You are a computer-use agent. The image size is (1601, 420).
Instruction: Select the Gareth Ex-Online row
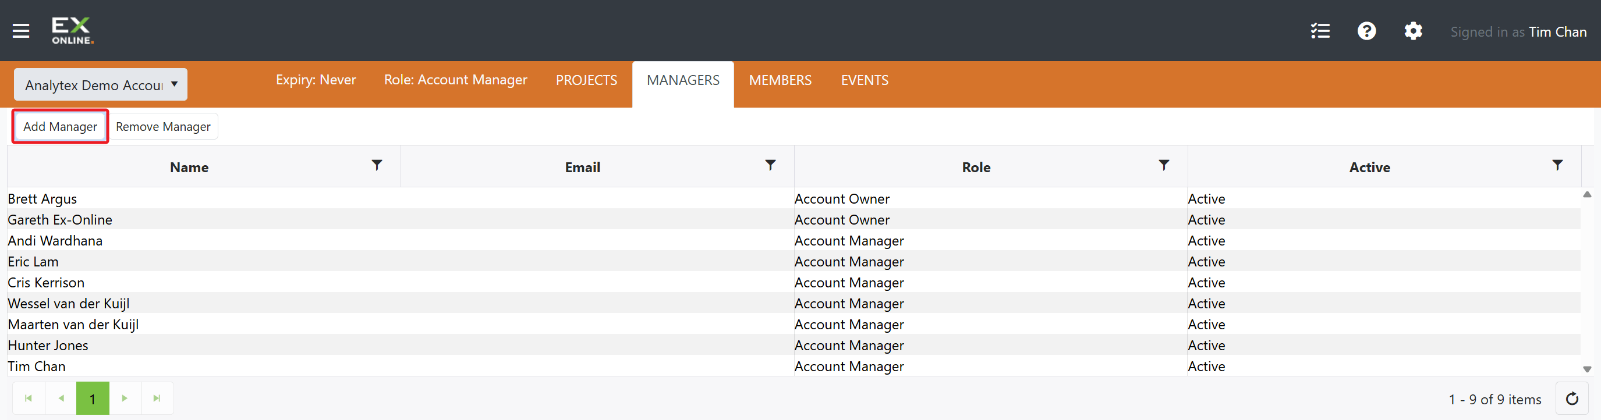tap(794, 220)
